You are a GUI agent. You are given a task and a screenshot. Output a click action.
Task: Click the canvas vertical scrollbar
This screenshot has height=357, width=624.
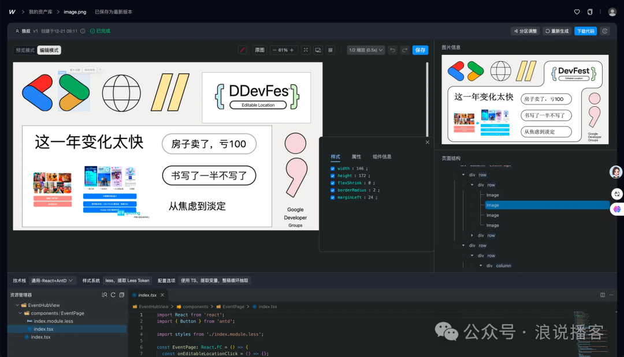[x=428, y=99]
